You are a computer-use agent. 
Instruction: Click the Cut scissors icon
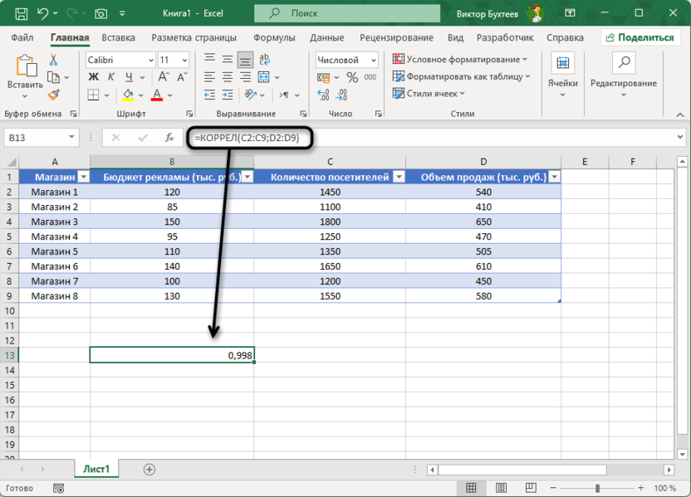click(x=54, y=61)
